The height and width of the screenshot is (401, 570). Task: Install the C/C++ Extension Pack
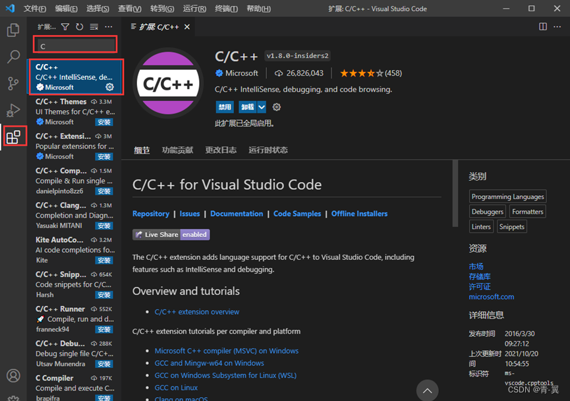pos(104,156)
